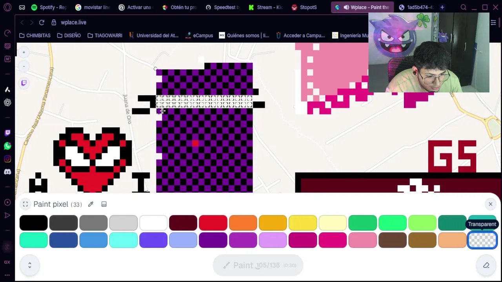The height and width of the screenshot is (282, 502).
Task: Switch to the Stream - Kick tab
Action: pos(266,7)
